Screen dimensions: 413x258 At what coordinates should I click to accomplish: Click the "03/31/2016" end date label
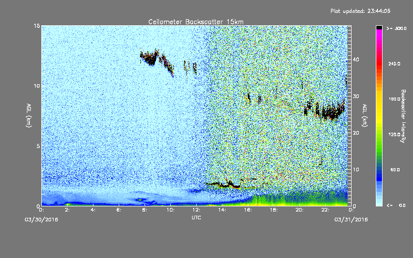351,220
